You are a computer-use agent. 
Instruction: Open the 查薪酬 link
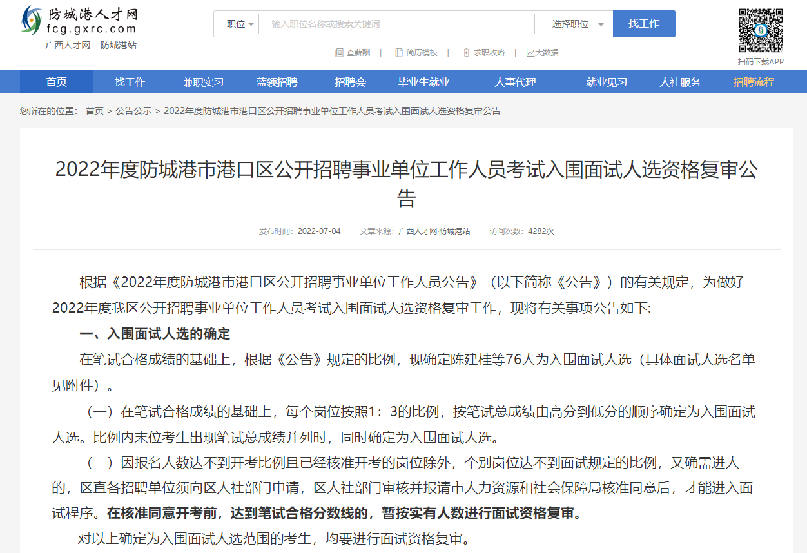tap(358, 53)
